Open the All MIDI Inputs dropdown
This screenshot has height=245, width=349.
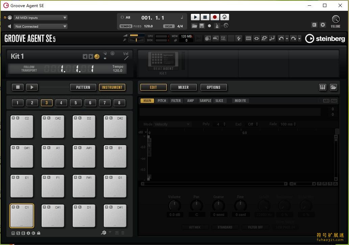point(41,18)
